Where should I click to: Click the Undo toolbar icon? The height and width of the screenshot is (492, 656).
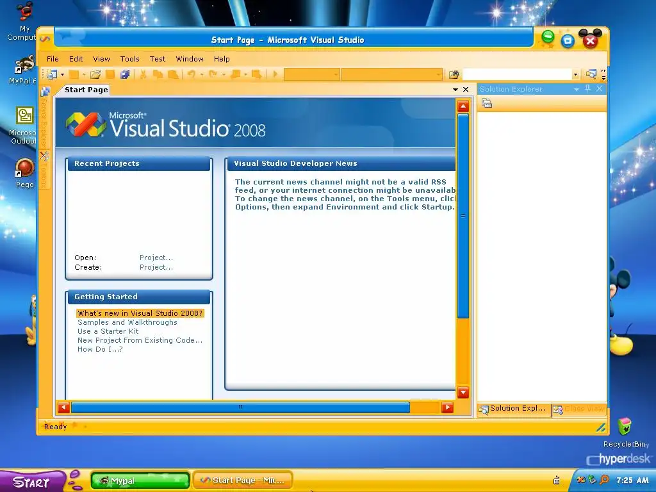(x=191, y=74)
